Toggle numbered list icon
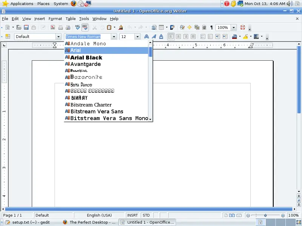This screenshot has height=226, width=302. pyautogui.click(x=203, y=37)
